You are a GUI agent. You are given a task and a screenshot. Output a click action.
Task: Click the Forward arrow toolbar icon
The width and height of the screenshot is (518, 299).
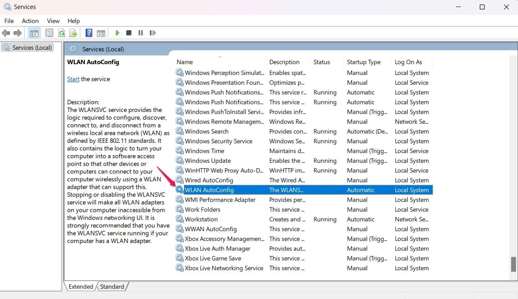click(18, 33)
